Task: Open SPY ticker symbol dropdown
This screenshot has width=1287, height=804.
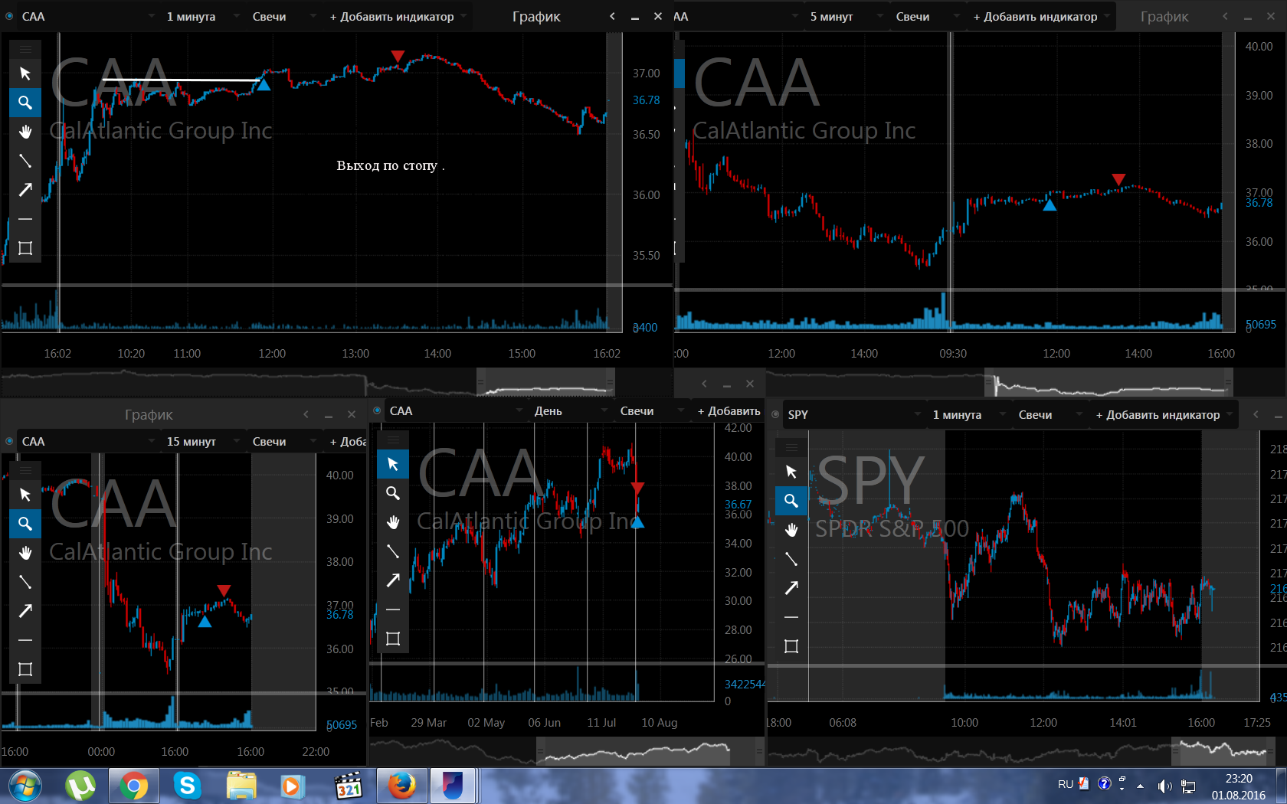Action: click(854, 414)
